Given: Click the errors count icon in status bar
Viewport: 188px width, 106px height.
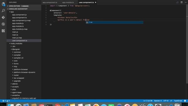Looking at the screenshot, I should (x=4, y=101).
